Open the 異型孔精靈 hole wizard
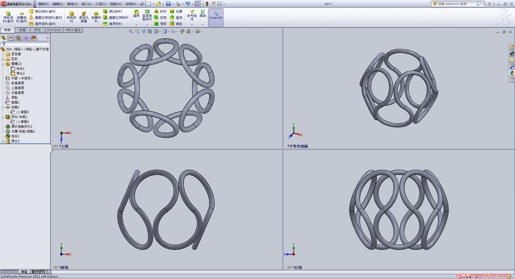The width and height of the screenshot is (515, 279). [x=84, y=17]
